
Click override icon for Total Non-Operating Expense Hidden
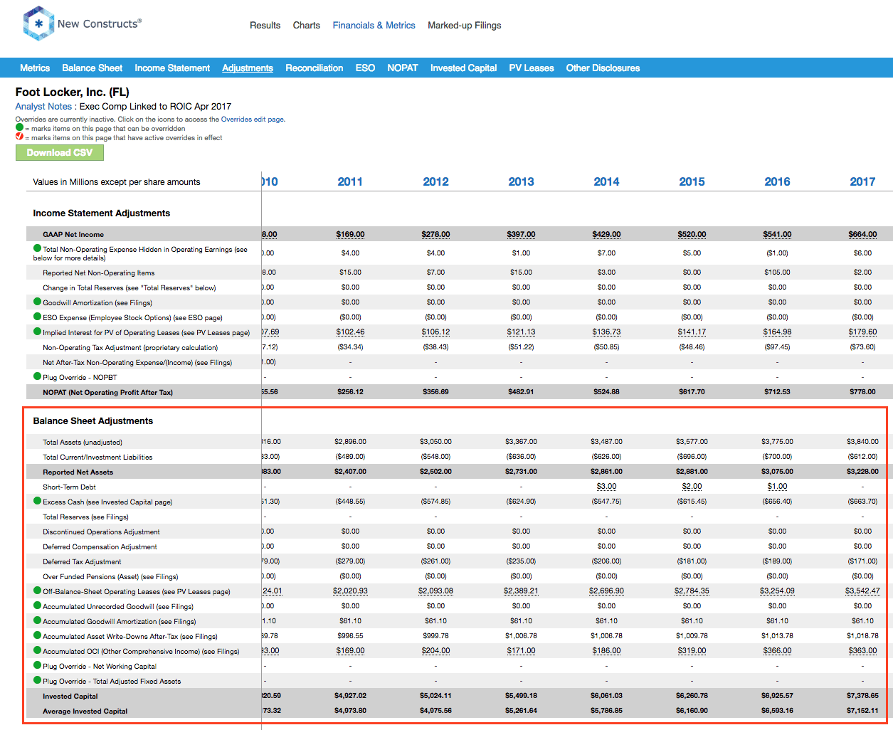(x=38, y=248)
